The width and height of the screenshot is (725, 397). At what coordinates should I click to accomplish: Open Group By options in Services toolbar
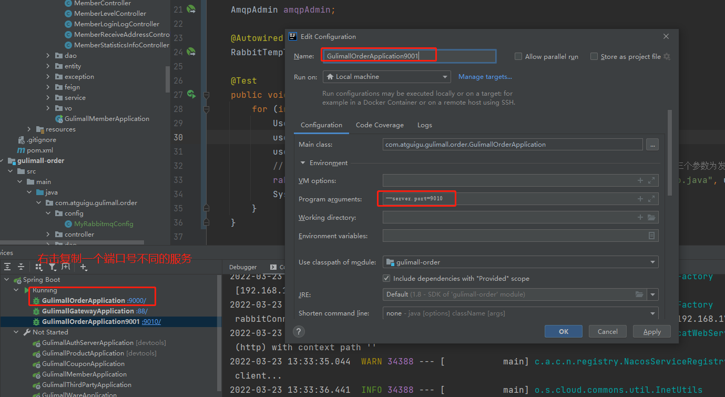(x=38, y=267)
